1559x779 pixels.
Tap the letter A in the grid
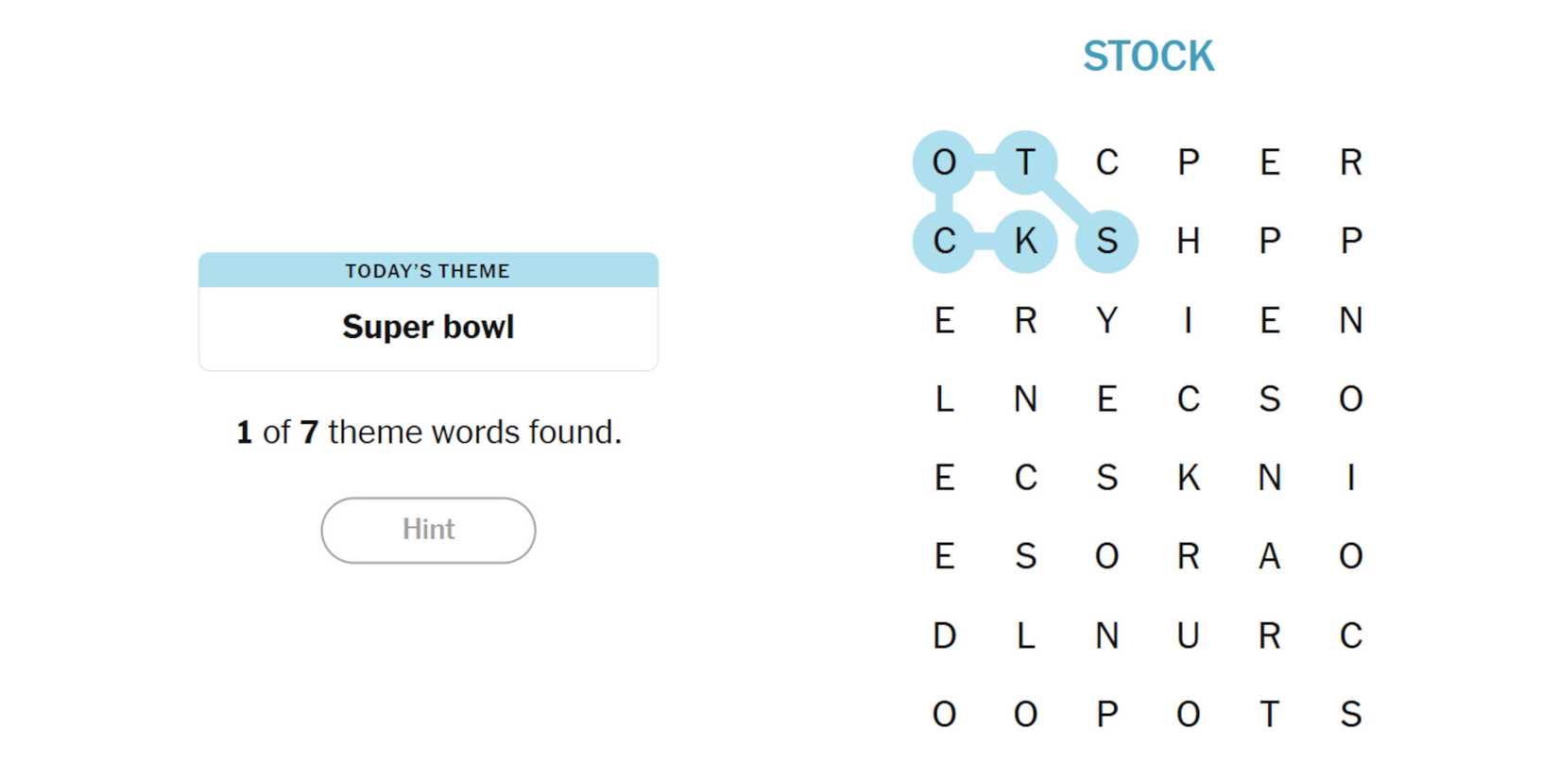point(1269,557)
